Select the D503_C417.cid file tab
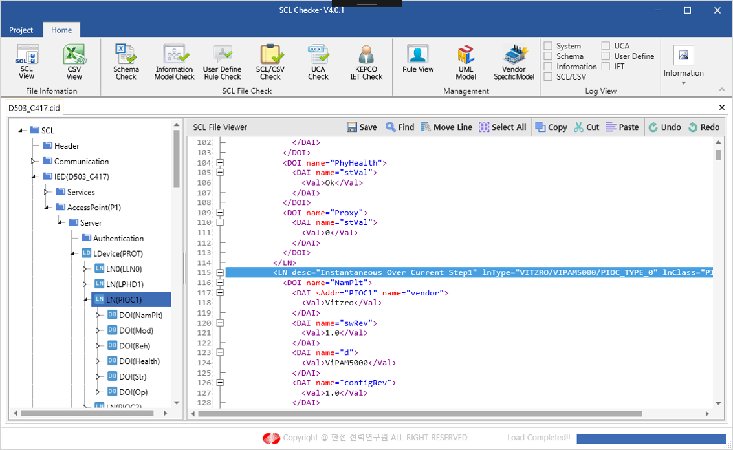733x450 pixels. click(x=34, y=108)
